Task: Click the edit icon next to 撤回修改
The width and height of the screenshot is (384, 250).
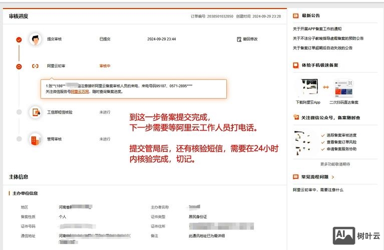Action: click(x=239, y=39)
